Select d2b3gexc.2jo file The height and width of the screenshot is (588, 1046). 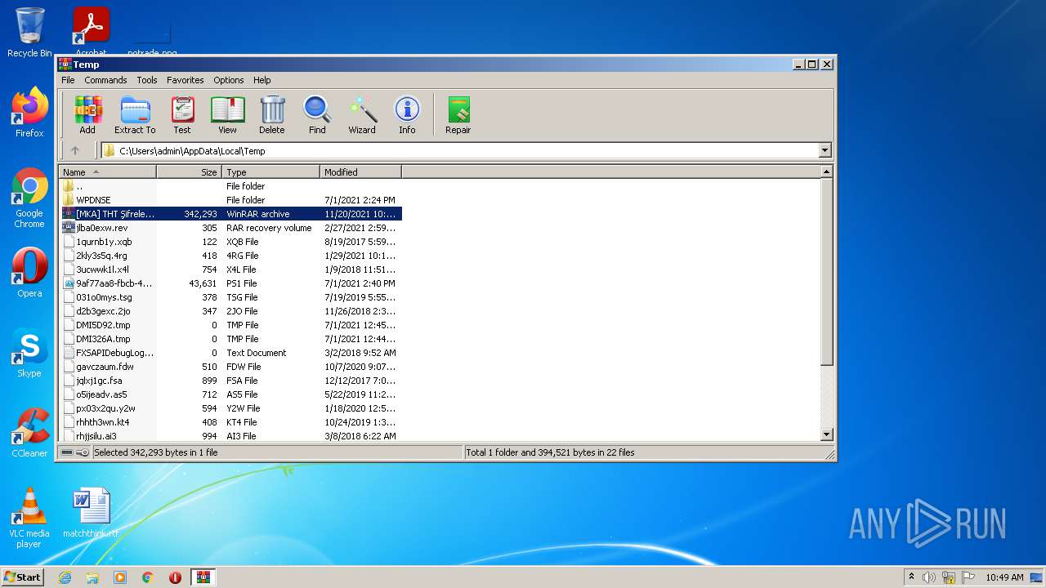(x=230, y=311)
